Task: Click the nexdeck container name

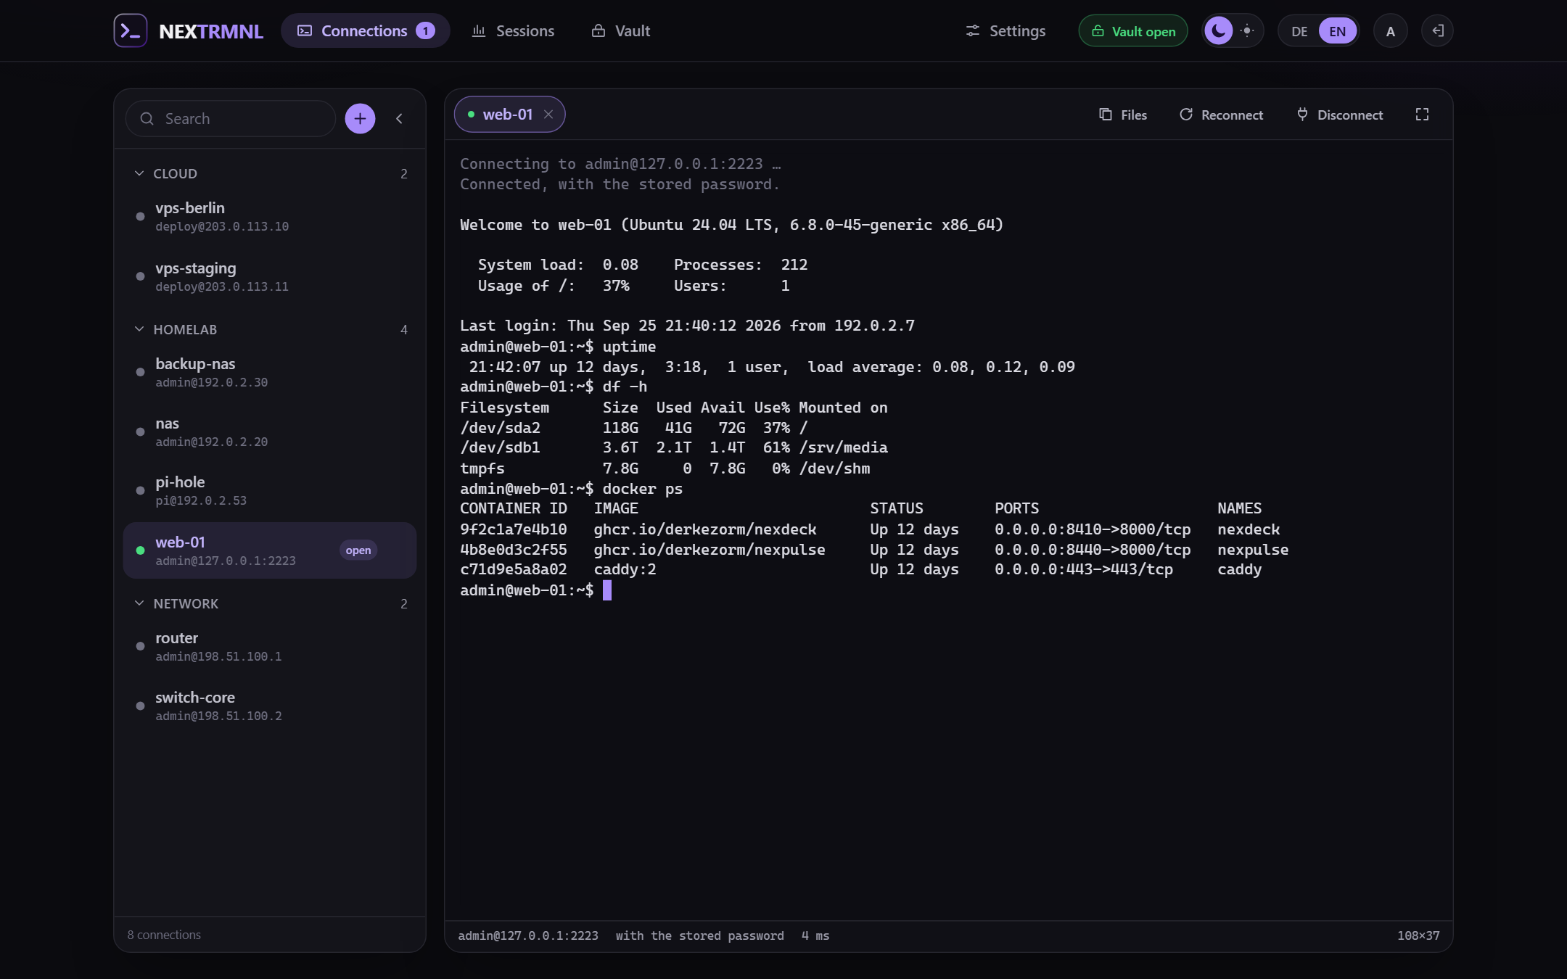Action: [x=1249, y=529]
